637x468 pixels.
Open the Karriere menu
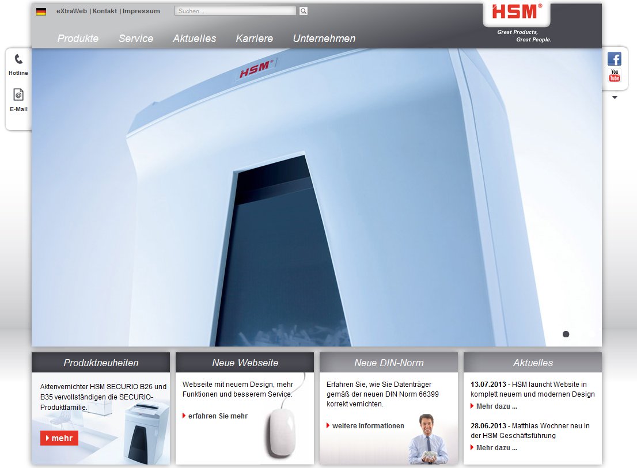point(255,38)
